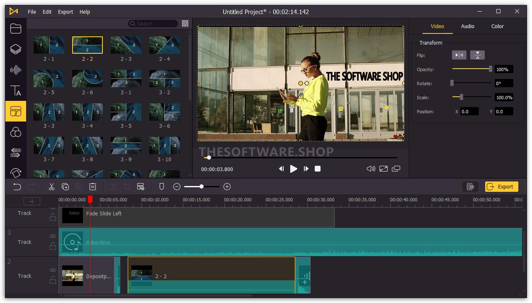Open the Help menu
Viewport: 532px width, 303px height.
pyautogui.click(x=85, y=12)
